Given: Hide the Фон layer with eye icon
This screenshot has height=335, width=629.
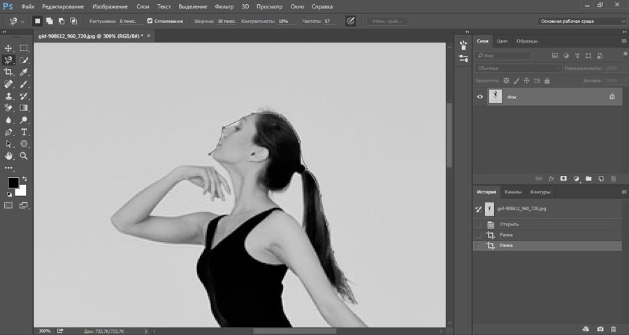Looking at the screenshot, I should coord(479,97).
